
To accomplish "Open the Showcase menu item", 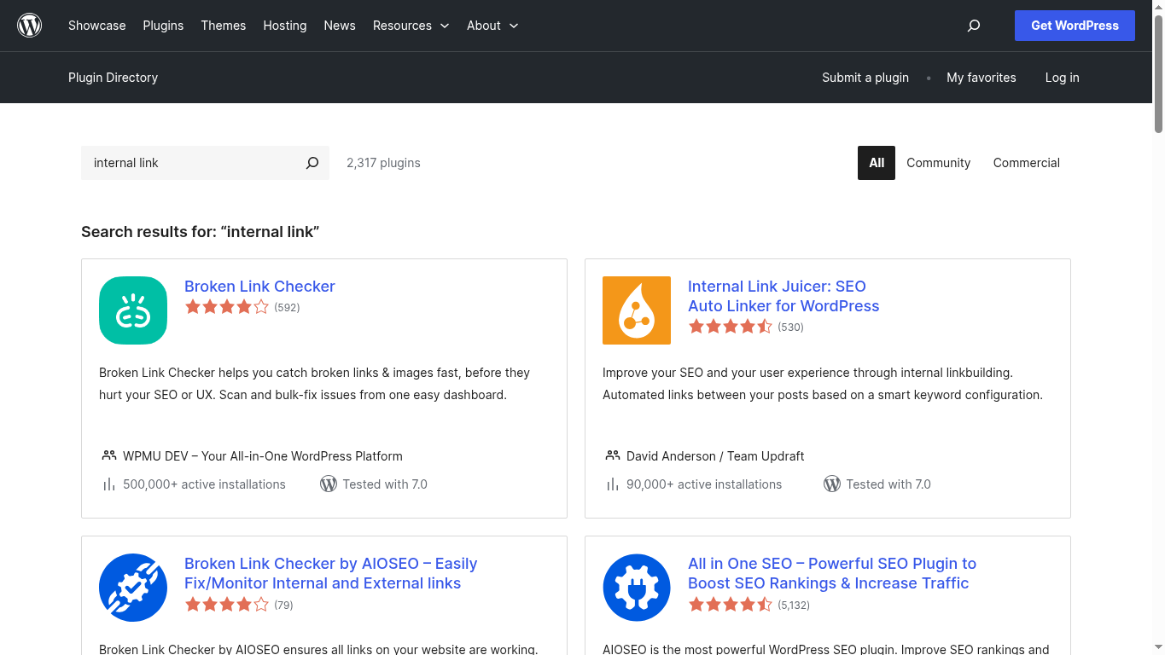I will coord(97,26).
